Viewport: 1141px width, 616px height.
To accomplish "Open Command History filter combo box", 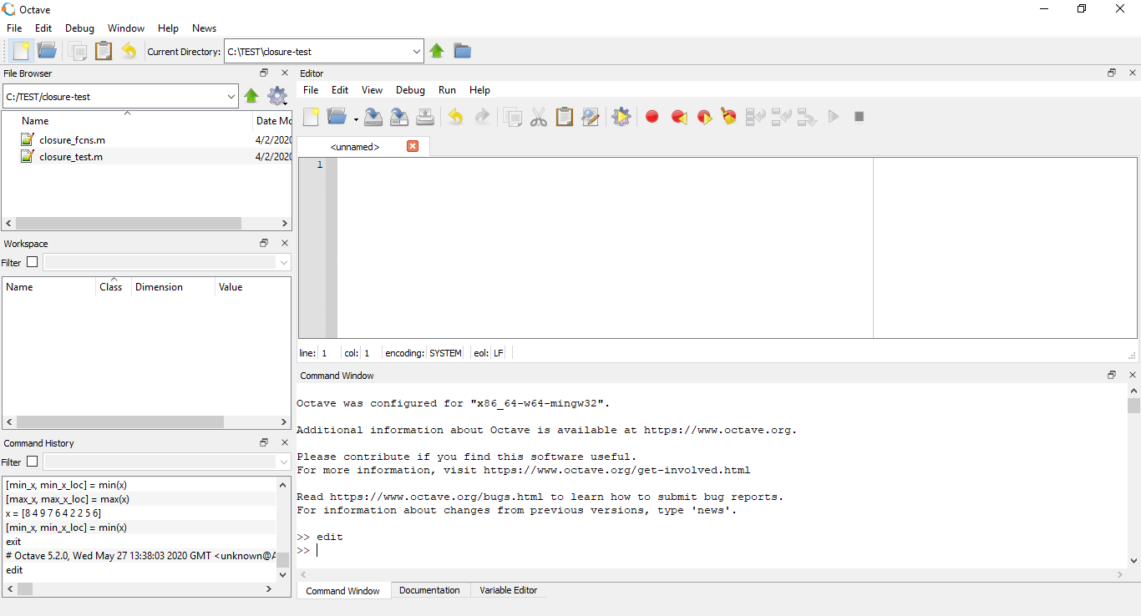I will [167, 462].
